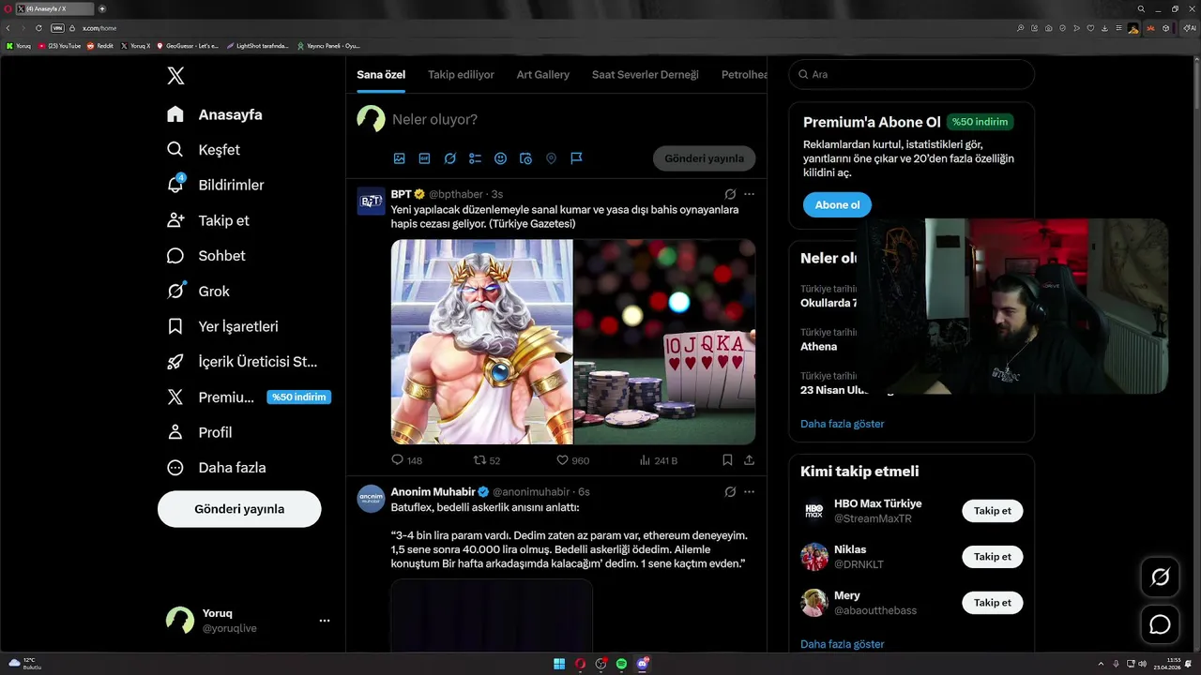Go to Anasayfa in sidebar
1201x675 pixels.
[214, 114]
